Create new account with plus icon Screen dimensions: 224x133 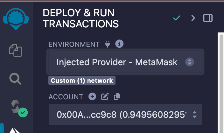click(92, 96)
